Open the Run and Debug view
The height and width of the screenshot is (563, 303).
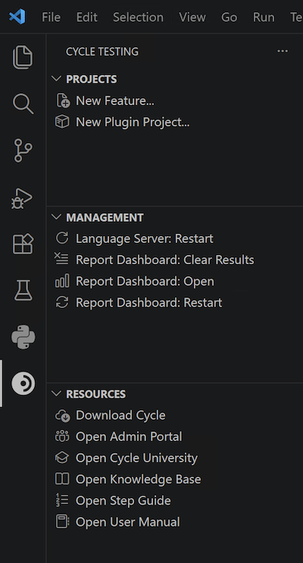click(x=22, y=198)
